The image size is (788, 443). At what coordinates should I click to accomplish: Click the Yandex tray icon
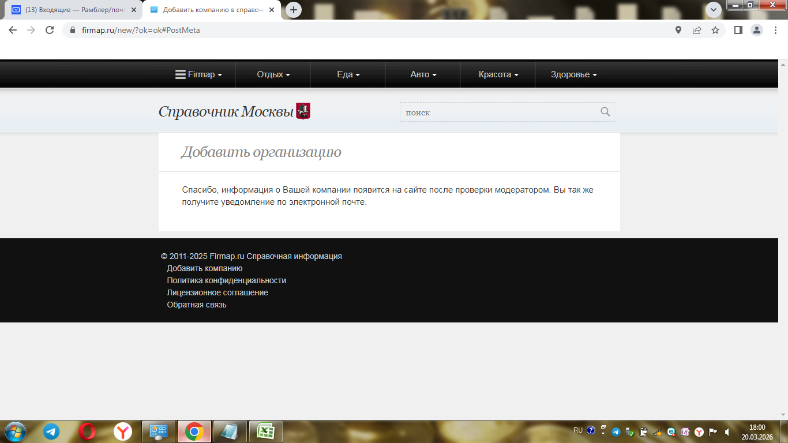tap(699, 431)
